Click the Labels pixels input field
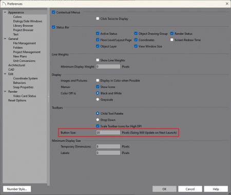The width and height of the screenshot is (231, 195). [x=108, y=153]
